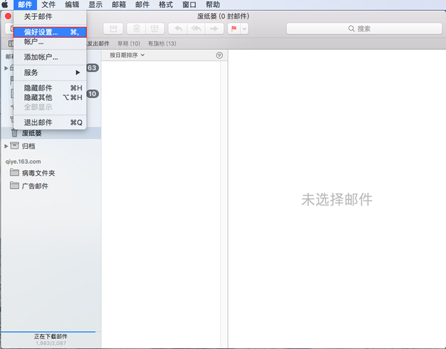This screenshot has height=349, width=446.
Task: Click the junk mail toolbar icon
Action: pyautogui.click(x=154, y=29)
